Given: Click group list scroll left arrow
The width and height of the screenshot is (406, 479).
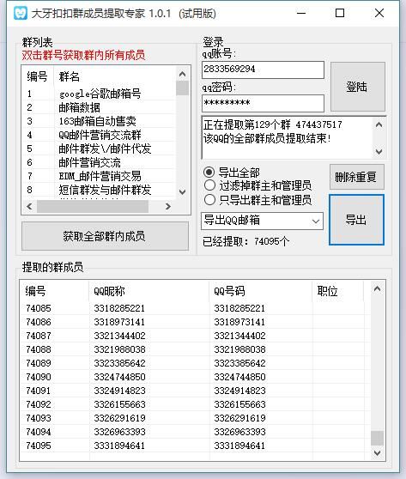Looking at the screenshot, I should pos(29,206).
